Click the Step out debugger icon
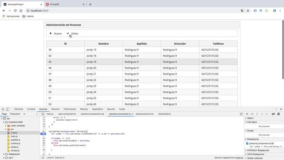The image size is (284, 160). 262,114
